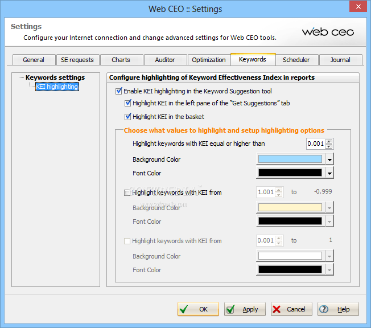Open the pale yellow Background Color dropdown arrow
This screenshot has width=371, height=328.
329,208
